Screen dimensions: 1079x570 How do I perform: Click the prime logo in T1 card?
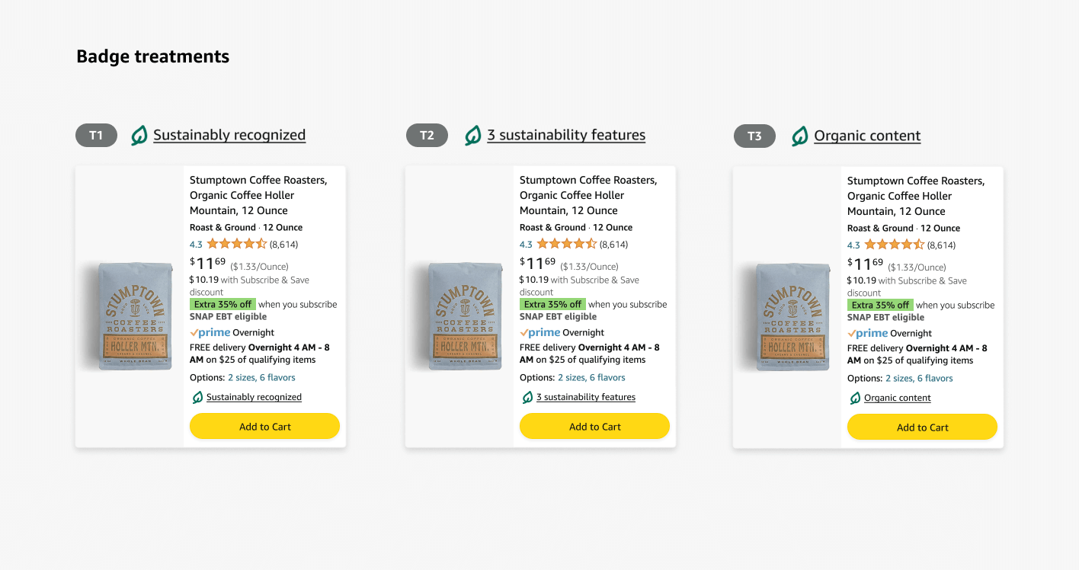point(210,332)
